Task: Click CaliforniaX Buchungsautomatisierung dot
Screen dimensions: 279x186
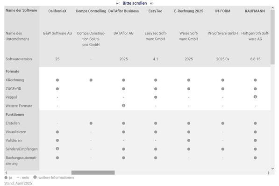Action: pos(57,157)
